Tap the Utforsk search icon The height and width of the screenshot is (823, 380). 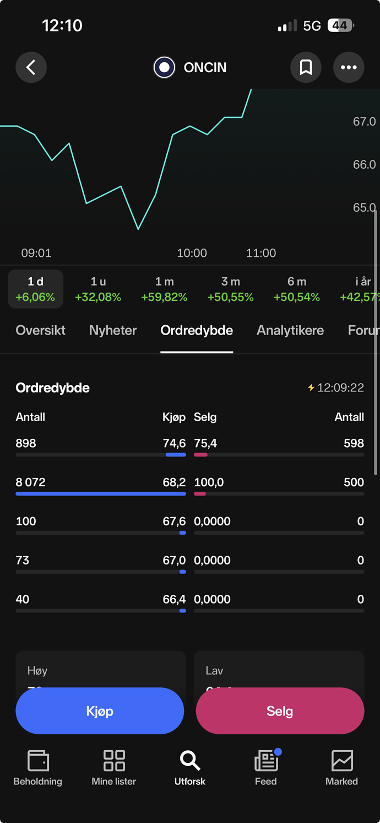(190, 761)
